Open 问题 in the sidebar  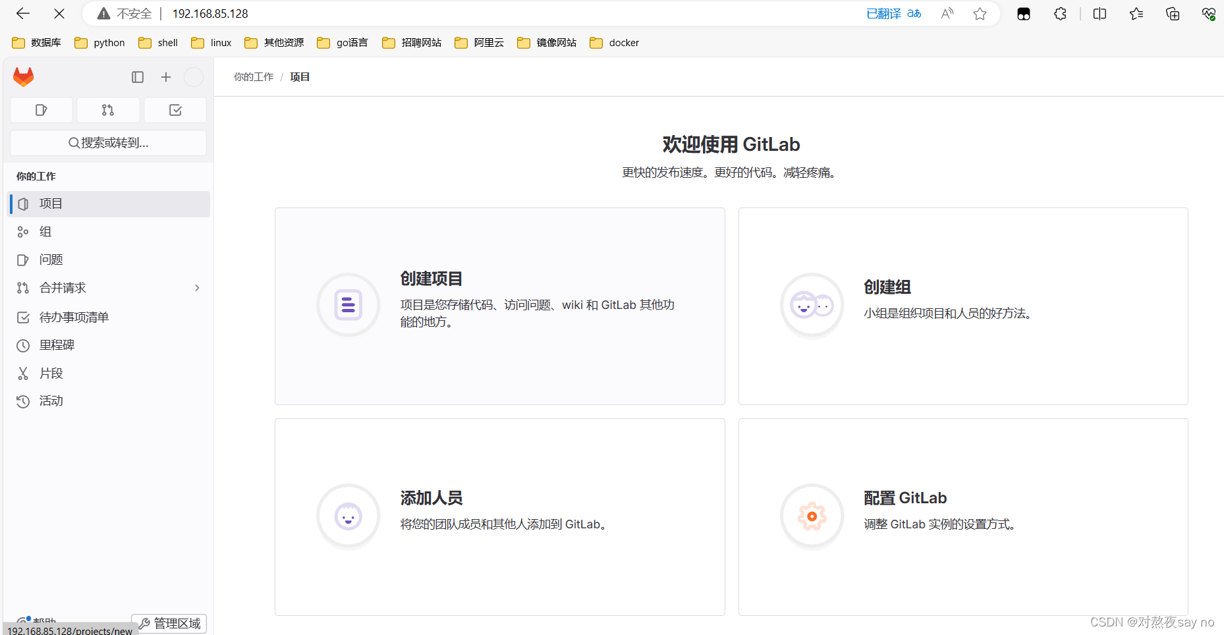click(109, 260)
